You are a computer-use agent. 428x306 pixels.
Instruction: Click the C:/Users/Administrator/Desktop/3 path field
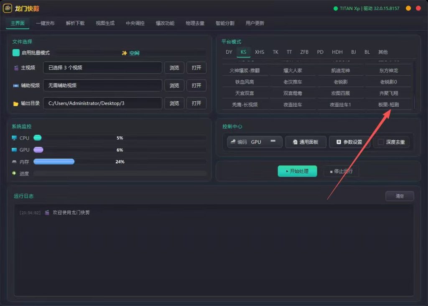(x=103, y=103)
